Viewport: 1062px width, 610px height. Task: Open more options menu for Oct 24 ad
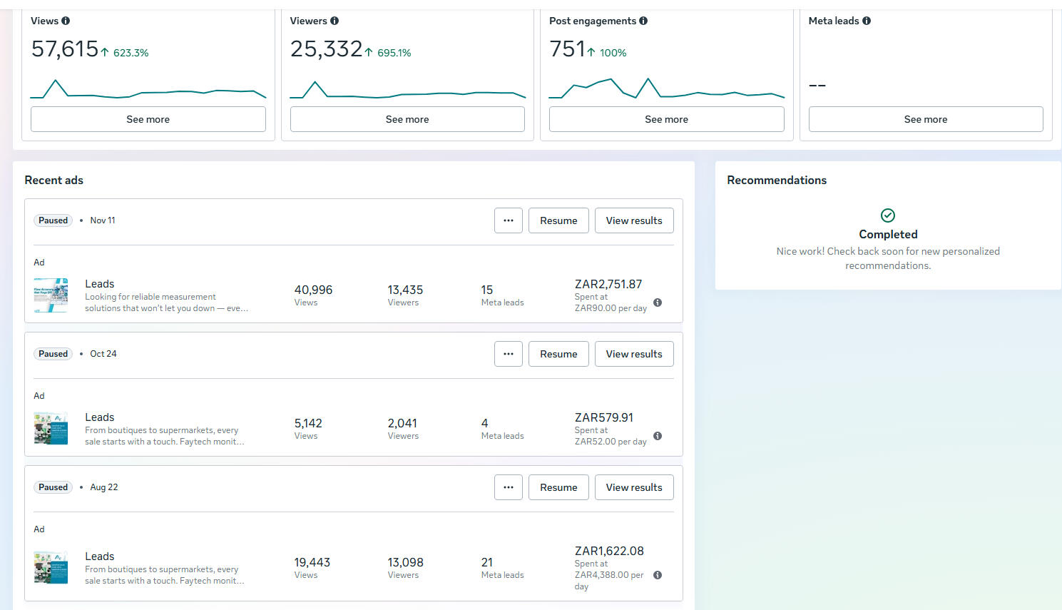tap(509, 354)
